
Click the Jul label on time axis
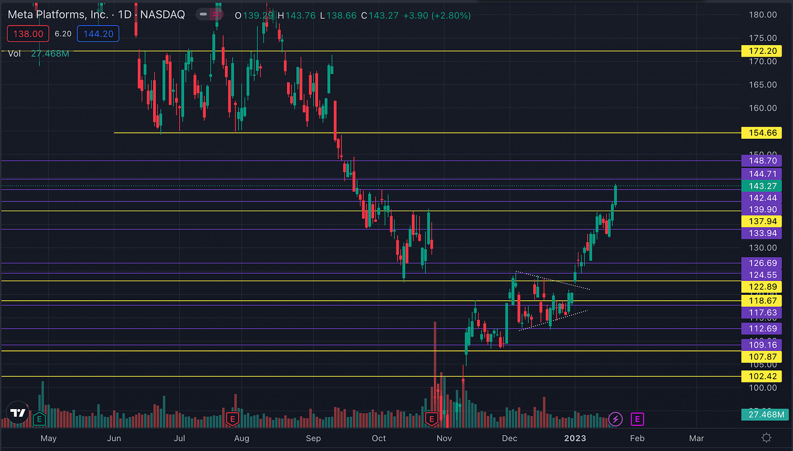(179, 438)
